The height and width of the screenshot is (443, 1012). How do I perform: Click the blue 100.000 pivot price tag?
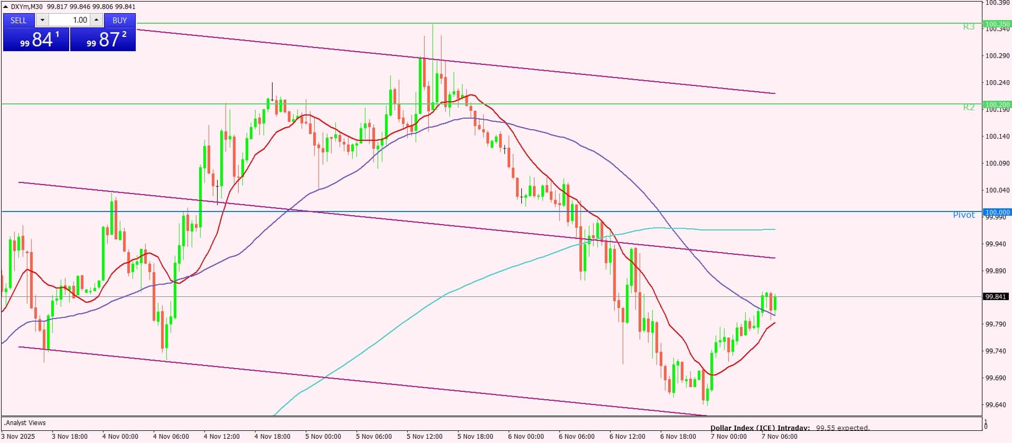tap(997, 212)
